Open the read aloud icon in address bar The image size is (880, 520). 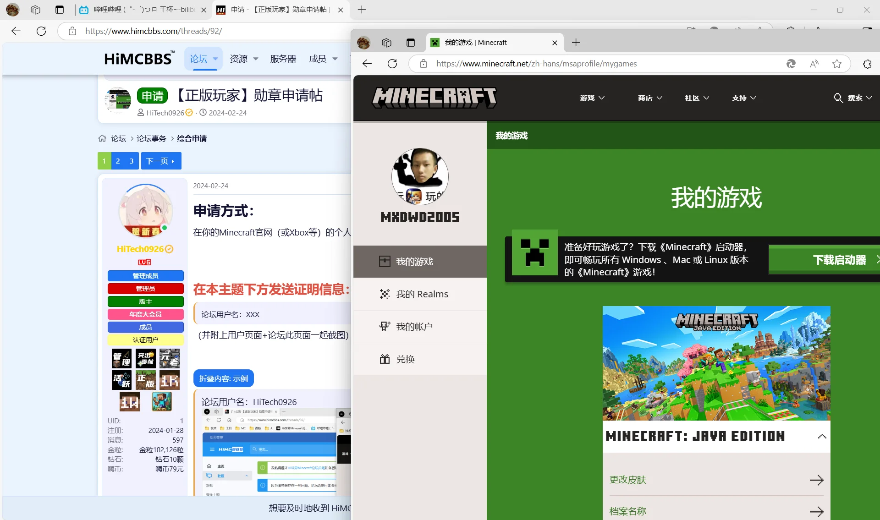(814, 64)
